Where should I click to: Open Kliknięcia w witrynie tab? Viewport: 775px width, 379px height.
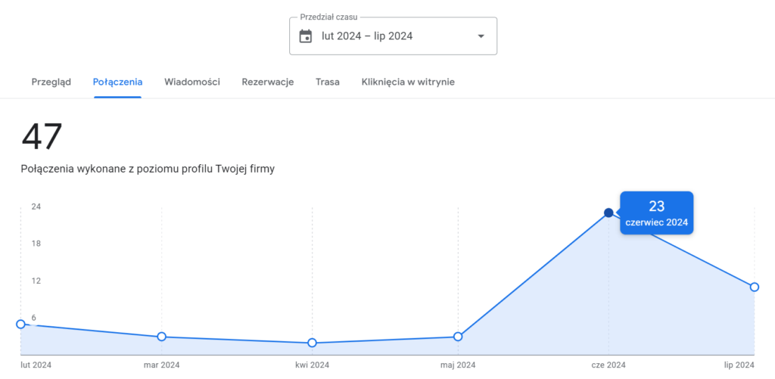[x=408, y=82]
